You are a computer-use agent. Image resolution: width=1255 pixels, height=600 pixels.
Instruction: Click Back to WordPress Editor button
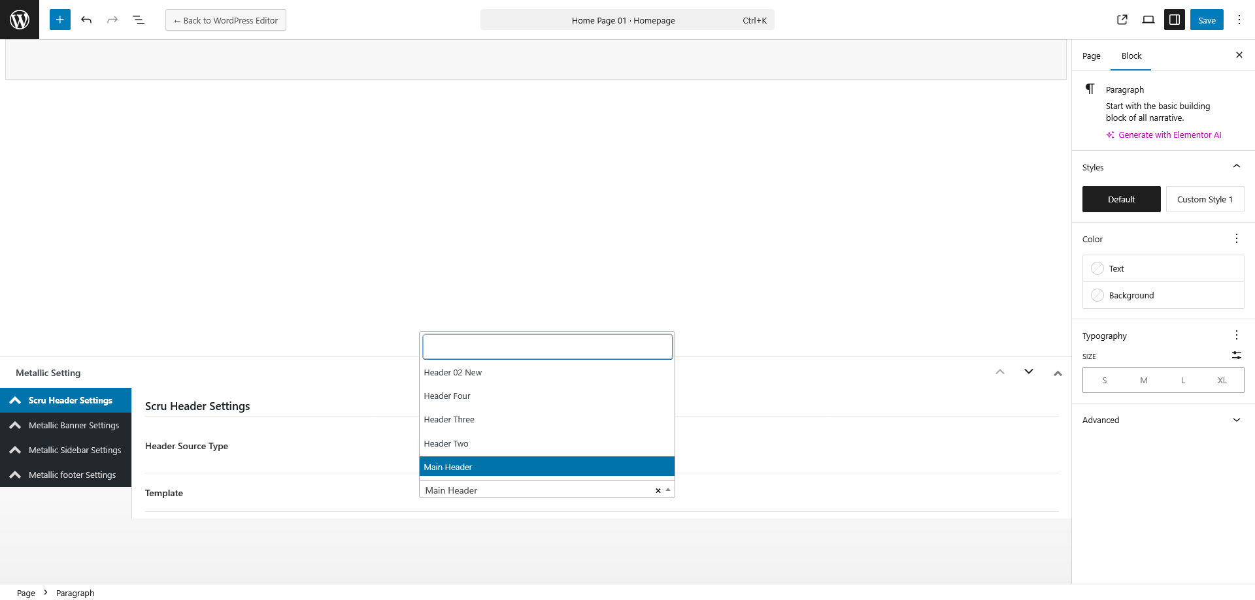click(x=226, y=20)
